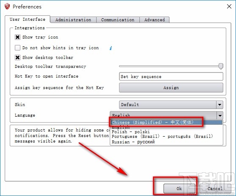Image resolution: width=236 pixels, height=196 pixels.
Task: Enable Do not show hints in tray icon
Action: click(x=17, y=48)
